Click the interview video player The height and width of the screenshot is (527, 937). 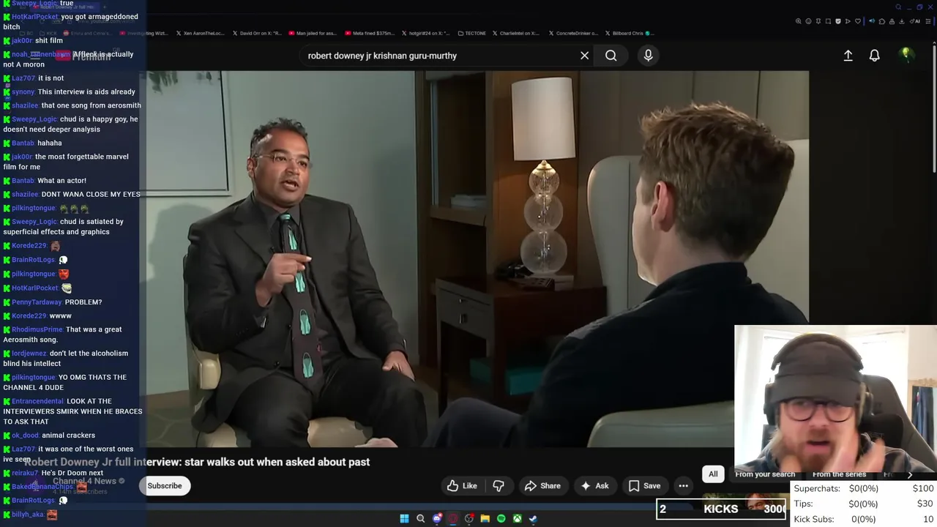click(x=477, y=259)
